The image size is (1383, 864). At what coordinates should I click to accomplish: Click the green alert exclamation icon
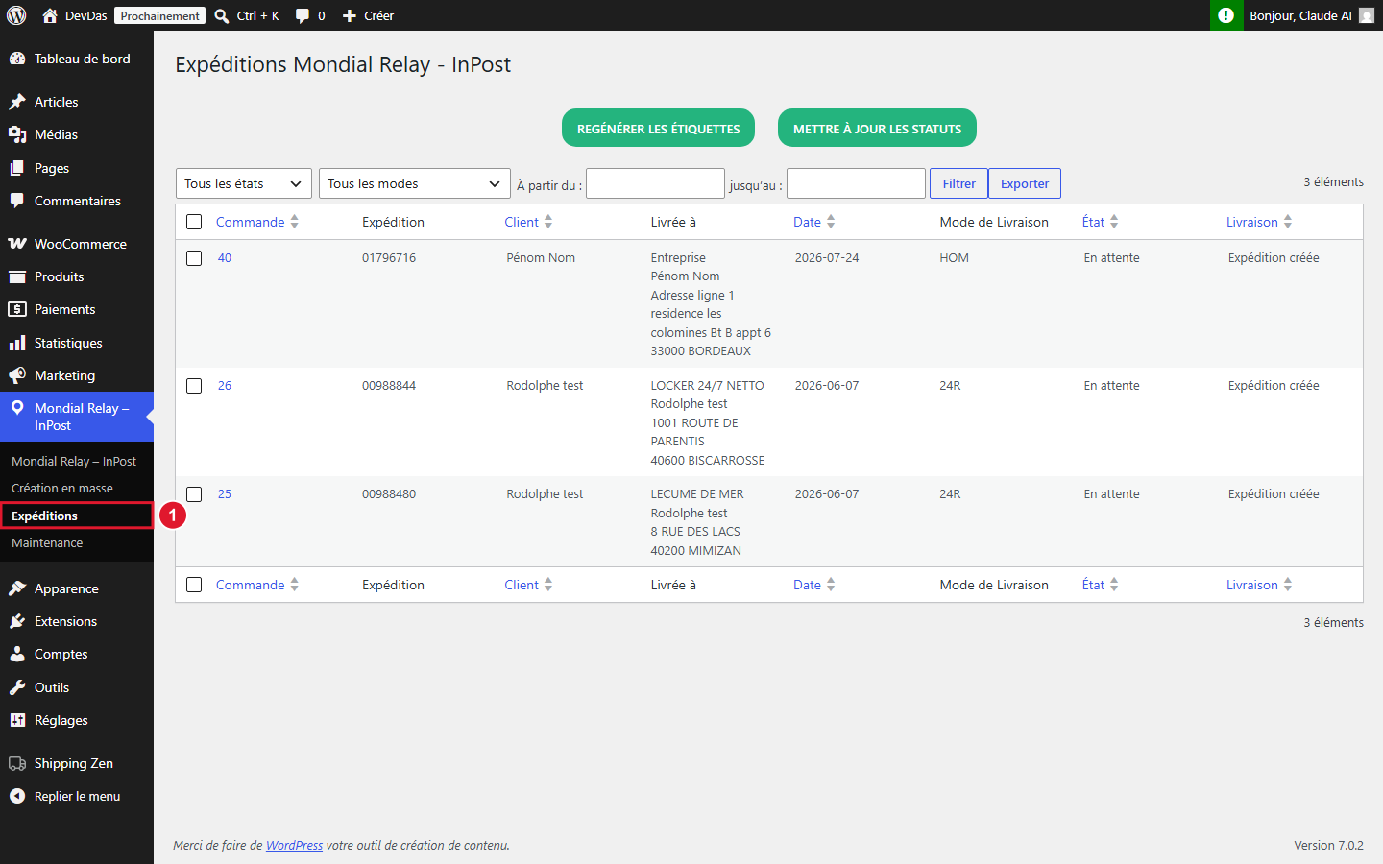[x=1225, y=15]
